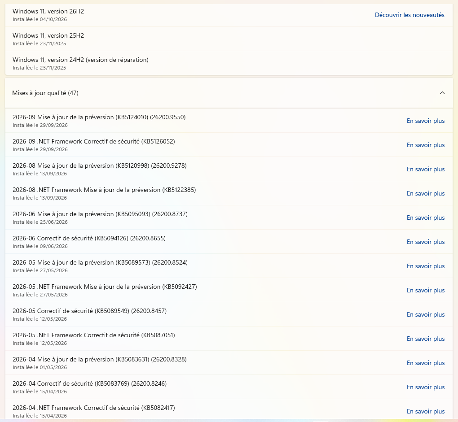Image resolution: width=458 pixels, height=422 pixels.
Task: Click the Installée le 04/10/2026 date
Action: click(40, 20)
